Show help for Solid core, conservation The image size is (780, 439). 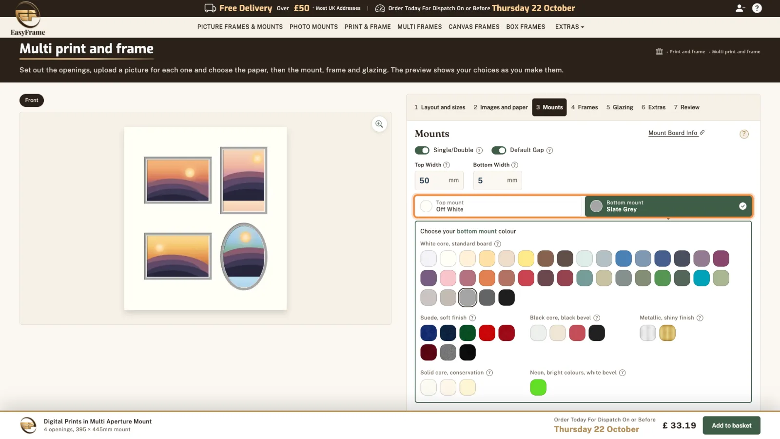(489, 373)
